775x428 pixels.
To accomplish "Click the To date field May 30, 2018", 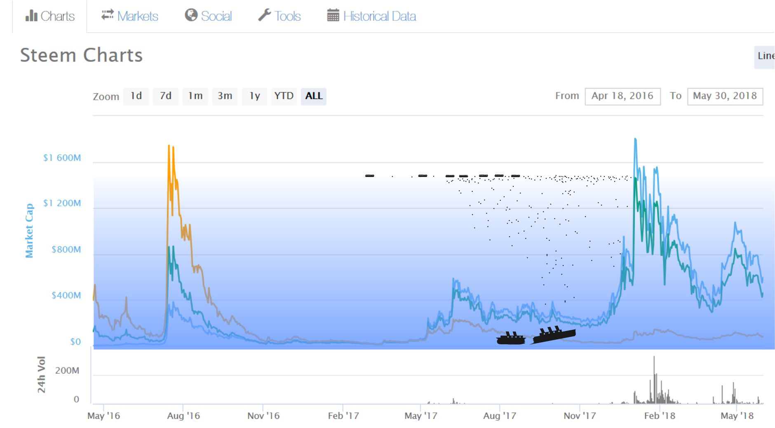I will 725,96.
